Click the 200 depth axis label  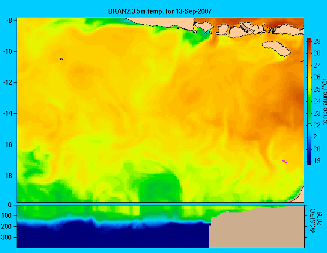pyautogui.click(x=7, y=226)
